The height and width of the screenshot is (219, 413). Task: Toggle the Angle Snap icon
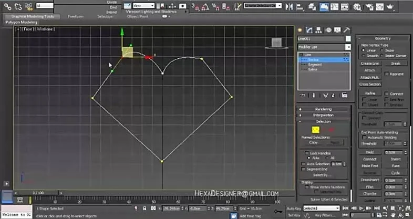click(205, 7)
